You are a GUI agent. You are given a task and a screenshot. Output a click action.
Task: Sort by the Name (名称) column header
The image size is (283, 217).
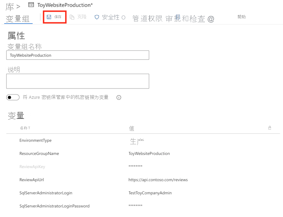click(25, 128)
